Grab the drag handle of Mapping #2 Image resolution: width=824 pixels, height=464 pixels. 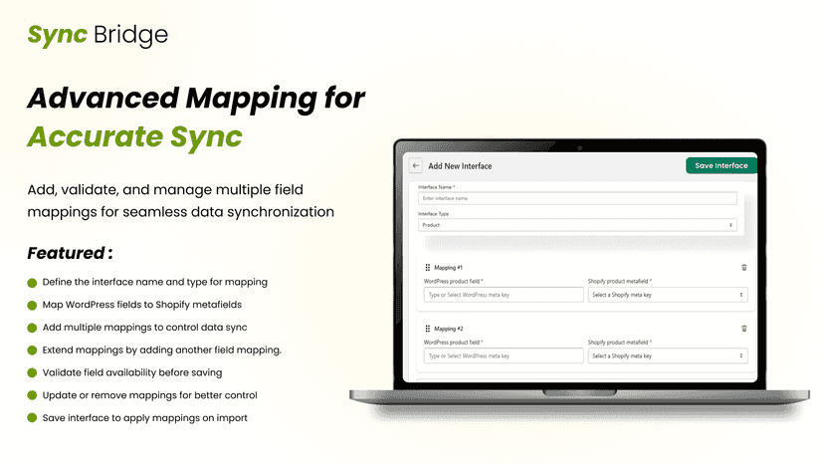point(427,329)
